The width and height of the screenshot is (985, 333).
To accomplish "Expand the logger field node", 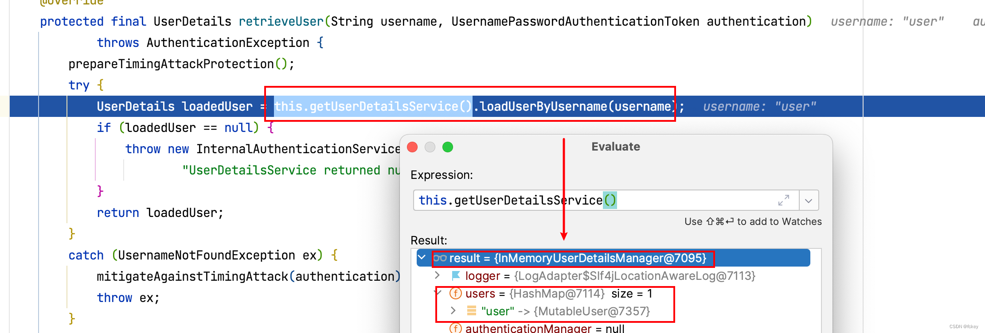I will click(x=438, y=275).
